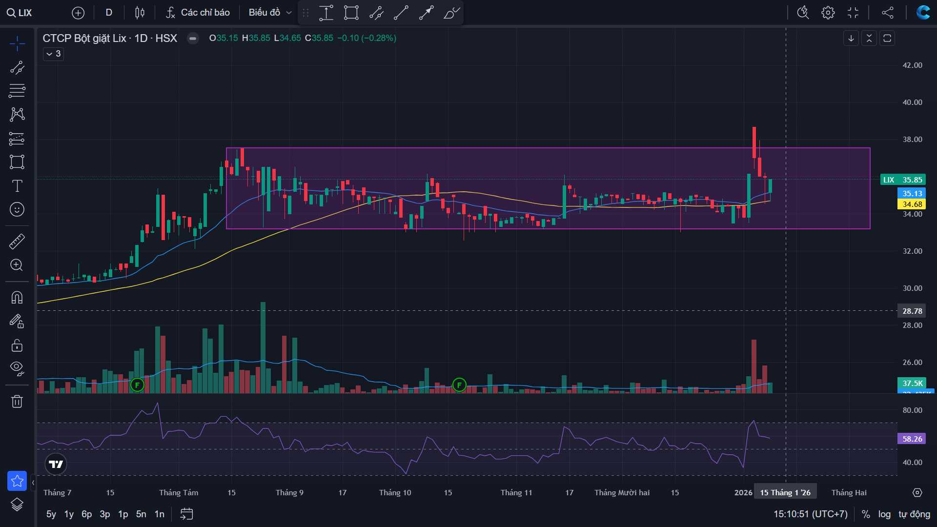
Task: Expand the indicator legend showing 3
Action: point(53,54)
